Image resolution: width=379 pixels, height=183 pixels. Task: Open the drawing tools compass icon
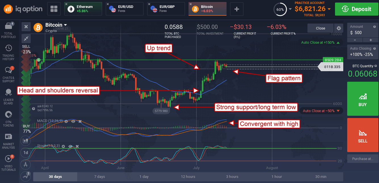pos(26,164)
